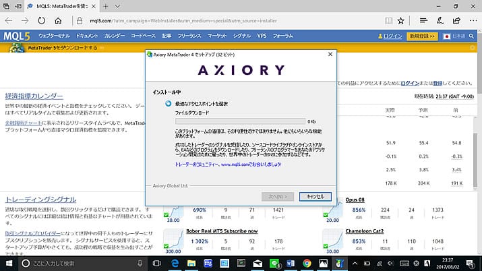Click the Cortana search box

[x=82, y=264]
